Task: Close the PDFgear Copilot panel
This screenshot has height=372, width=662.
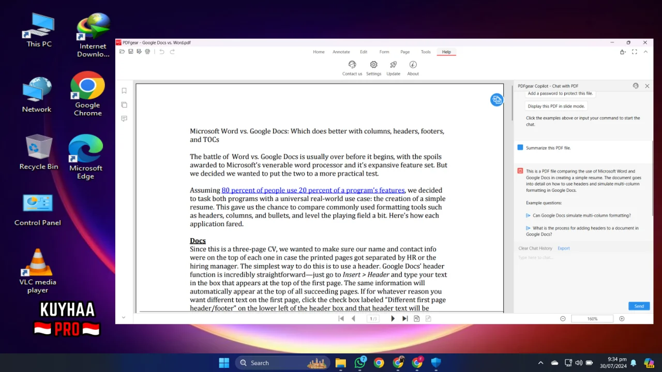Action: pyautogui.click(x=647, y=86)
